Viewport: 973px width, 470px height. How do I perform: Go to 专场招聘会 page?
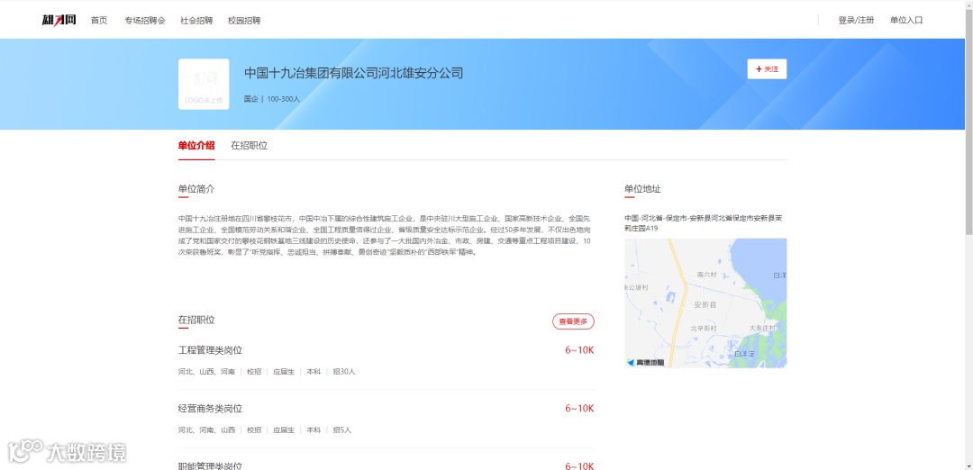(145, 21)
